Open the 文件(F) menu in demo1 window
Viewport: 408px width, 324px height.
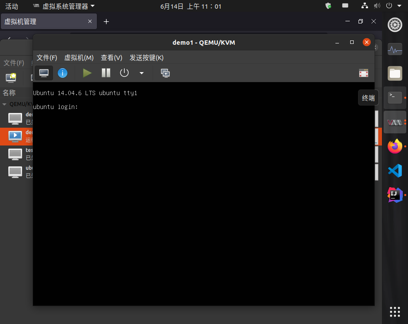click(47, 58)
